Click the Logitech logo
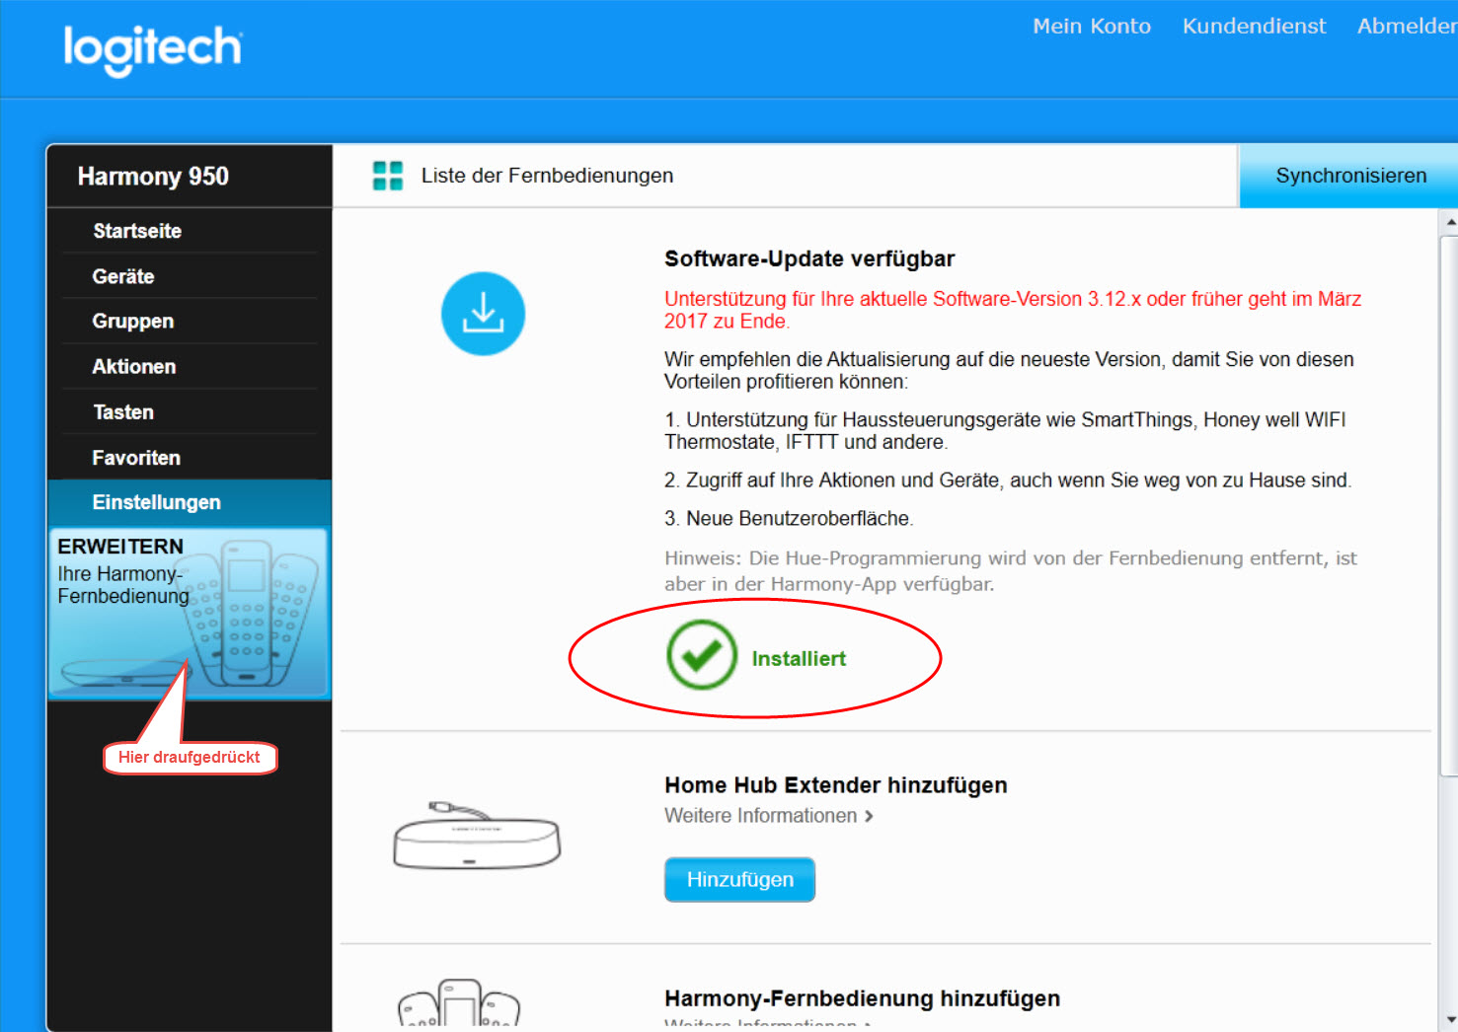 [x=152, y=48]
